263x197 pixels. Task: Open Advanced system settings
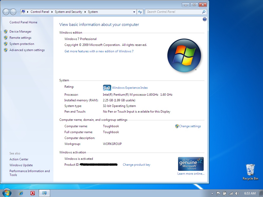[27, 50]
